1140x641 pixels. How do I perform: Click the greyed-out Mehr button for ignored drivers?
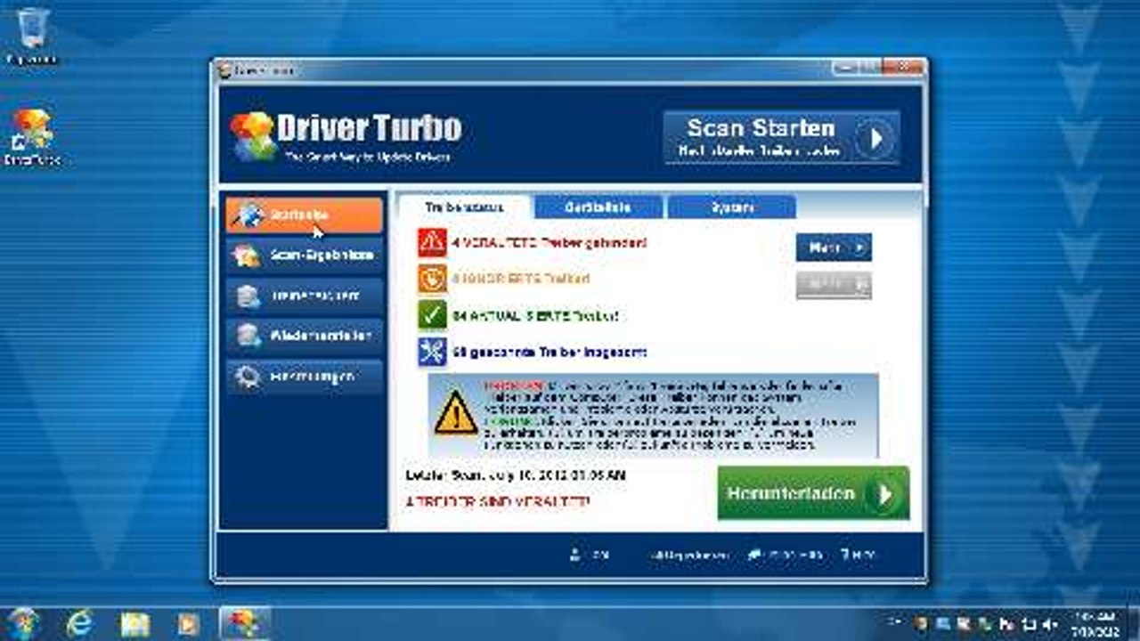coord(834,285)
